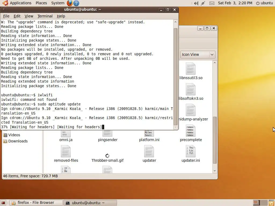Click File Browser scrollbar down arrow

215,171
